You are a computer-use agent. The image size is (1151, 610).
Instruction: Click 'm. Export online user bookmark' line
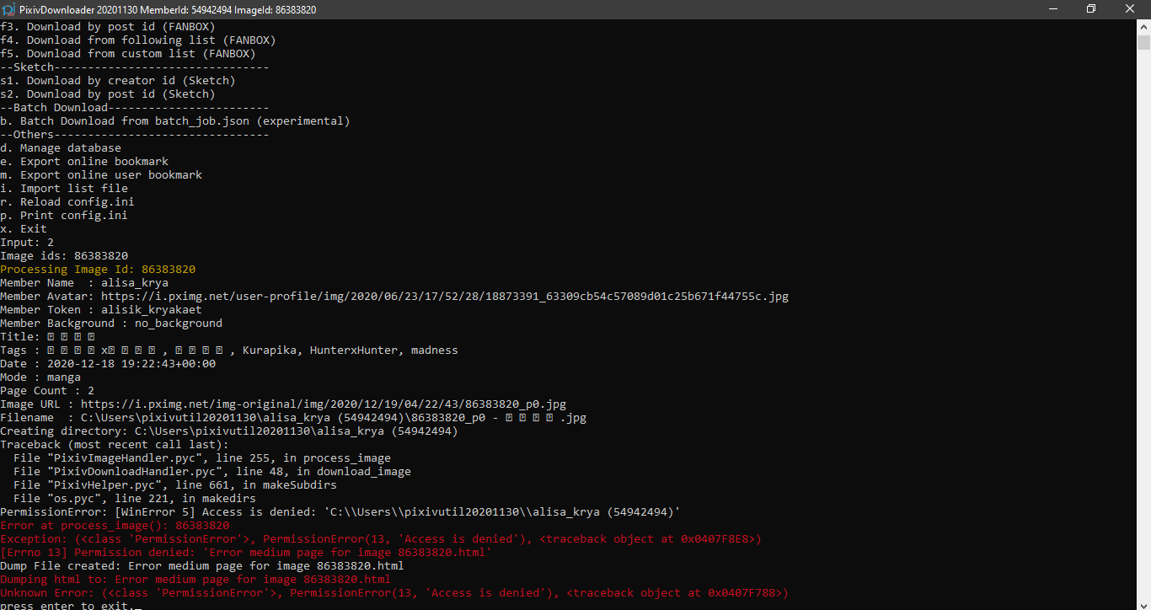point(101,175)
